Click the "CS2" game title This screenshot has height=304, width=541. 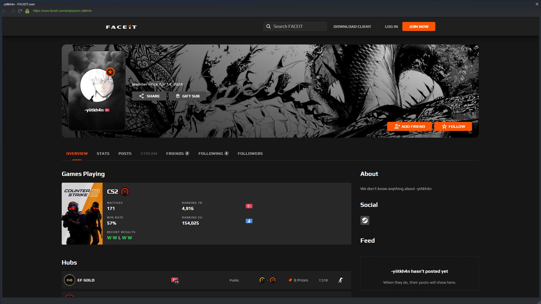coord(112,192)
